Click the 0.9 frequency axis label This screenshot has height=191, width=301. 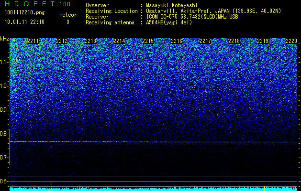point(4,110)
